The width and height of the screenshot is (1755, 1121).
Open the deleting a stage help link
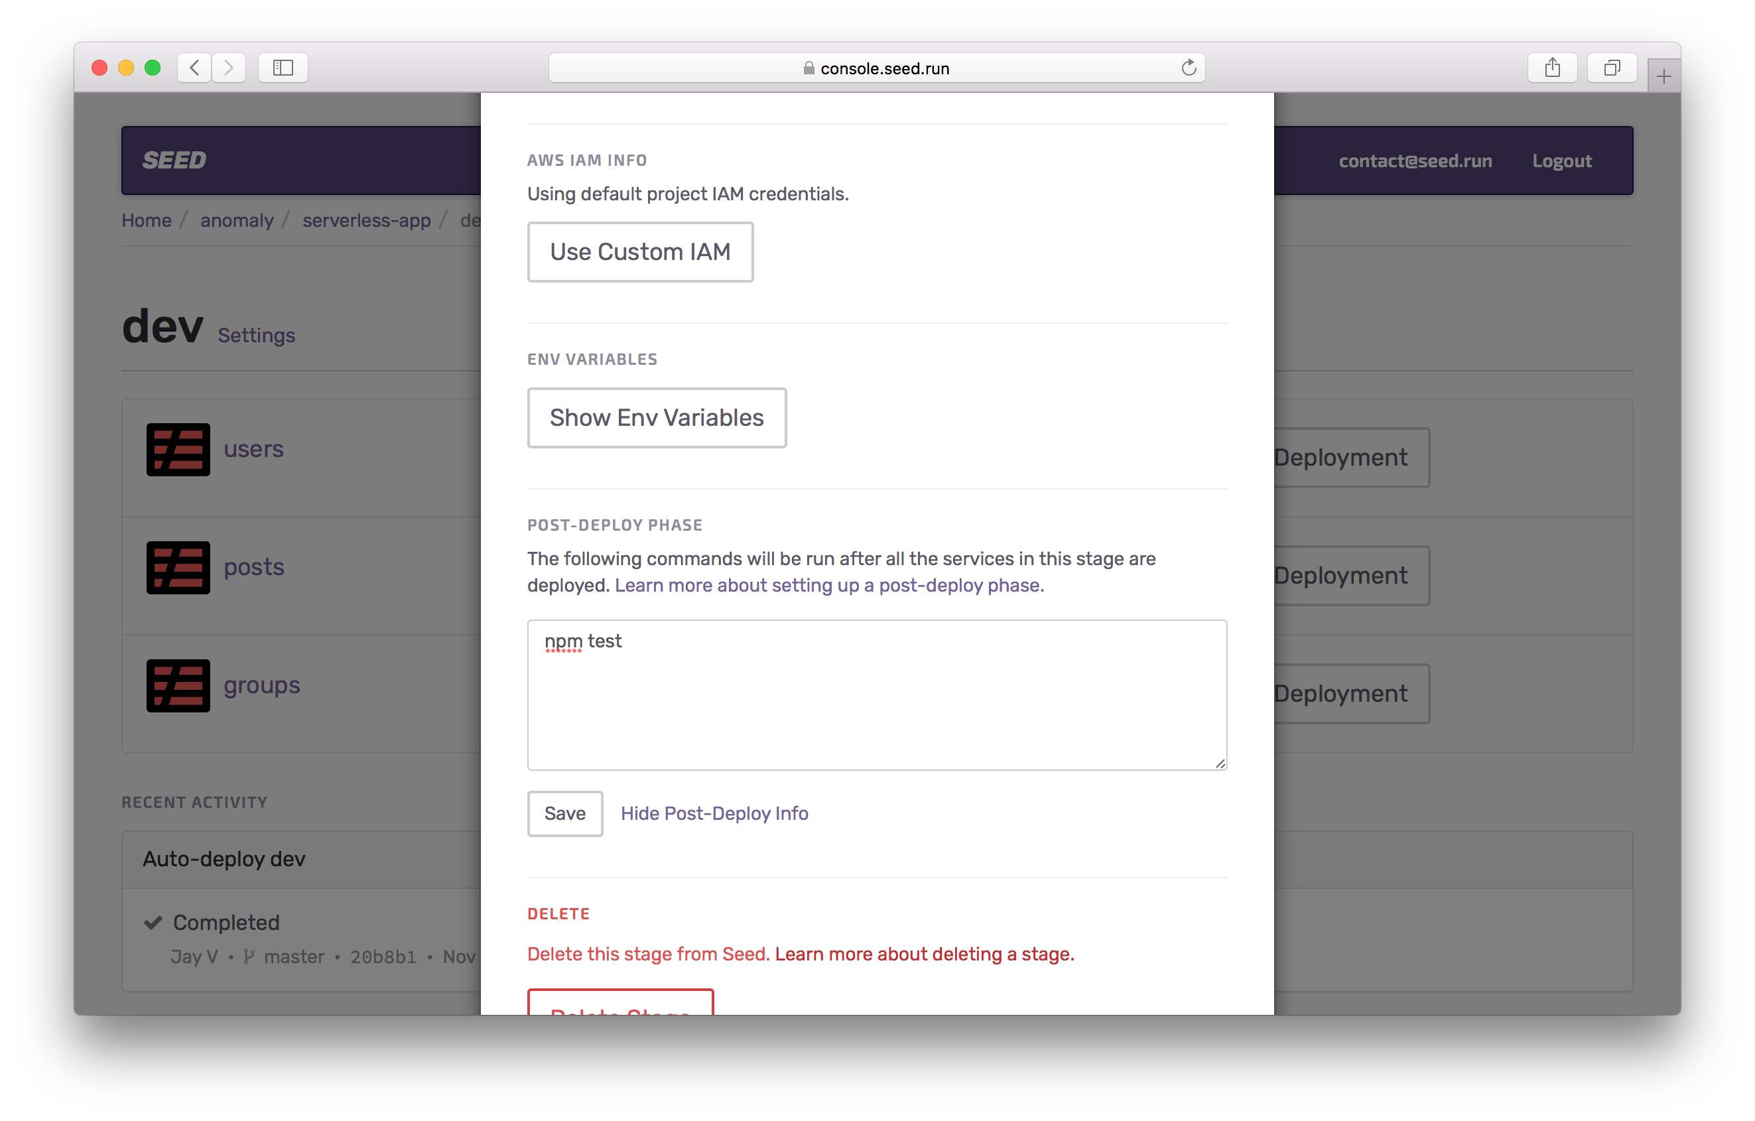click(x=923, y=954)
